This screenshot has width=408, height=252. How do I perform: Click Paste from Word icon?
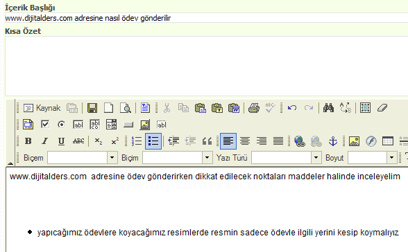click(x=234, y=108)
